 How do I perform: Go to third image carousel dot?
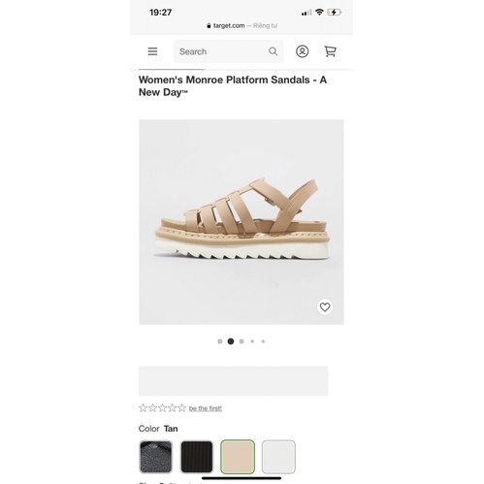pyautogui.click(x=242, y=341)
